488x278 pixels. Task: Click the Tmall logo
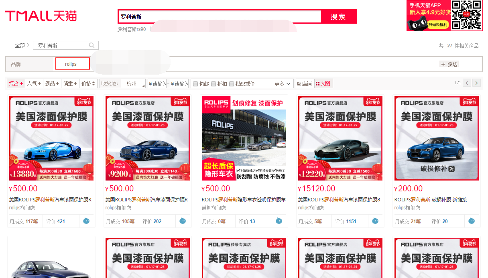(41, 16)
